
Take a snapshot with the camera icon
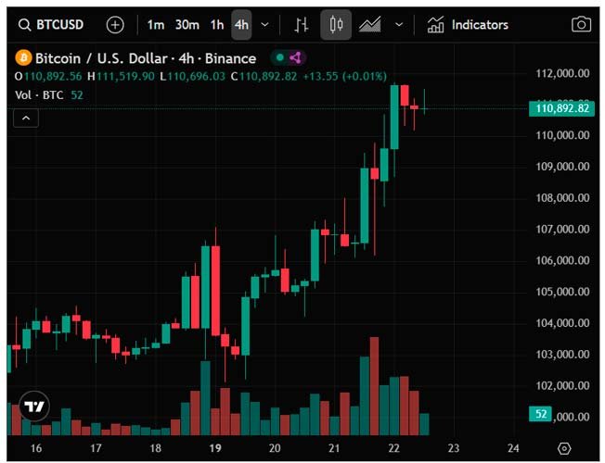[581, 25]
